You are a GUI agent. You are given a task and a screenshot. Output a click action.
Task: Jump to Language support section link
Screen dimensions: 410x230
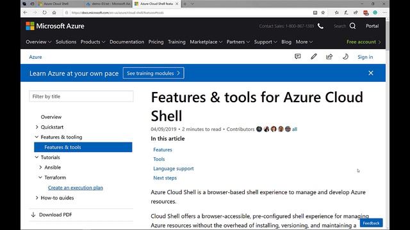[x=174, y=169]
